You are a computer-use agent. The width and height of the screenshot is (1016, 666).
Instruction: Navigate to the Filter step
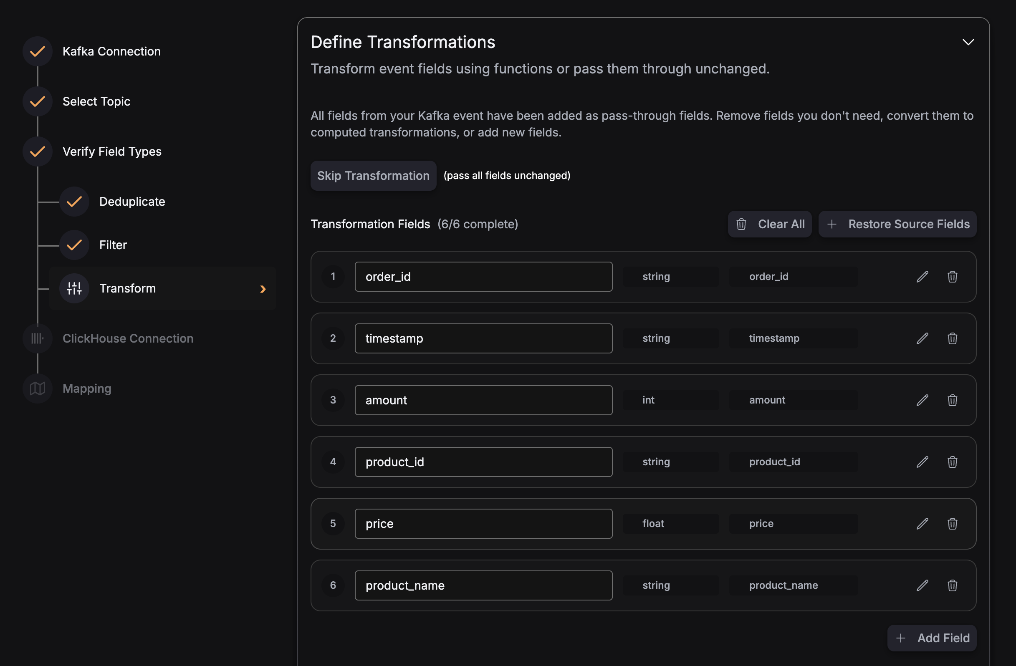(x=113, y=245)
